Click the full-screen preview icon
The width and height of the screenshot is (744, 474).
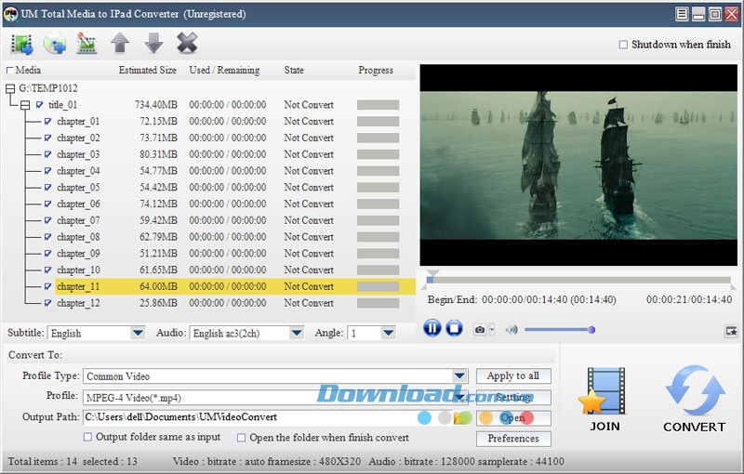731,331
